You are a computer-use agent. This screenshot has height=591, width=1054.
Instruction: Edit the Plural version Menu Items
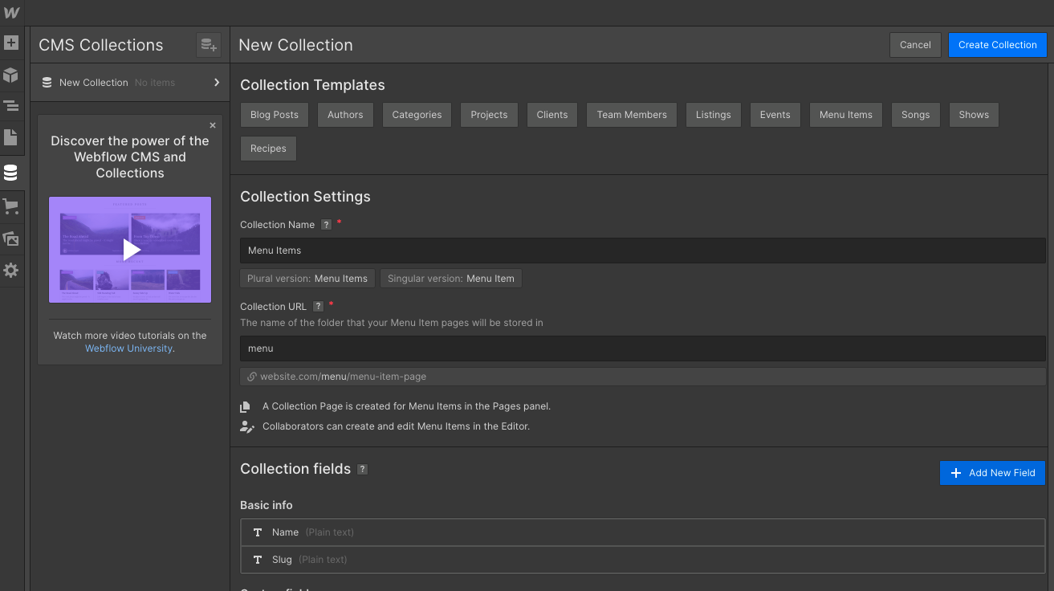coord(307,279)
